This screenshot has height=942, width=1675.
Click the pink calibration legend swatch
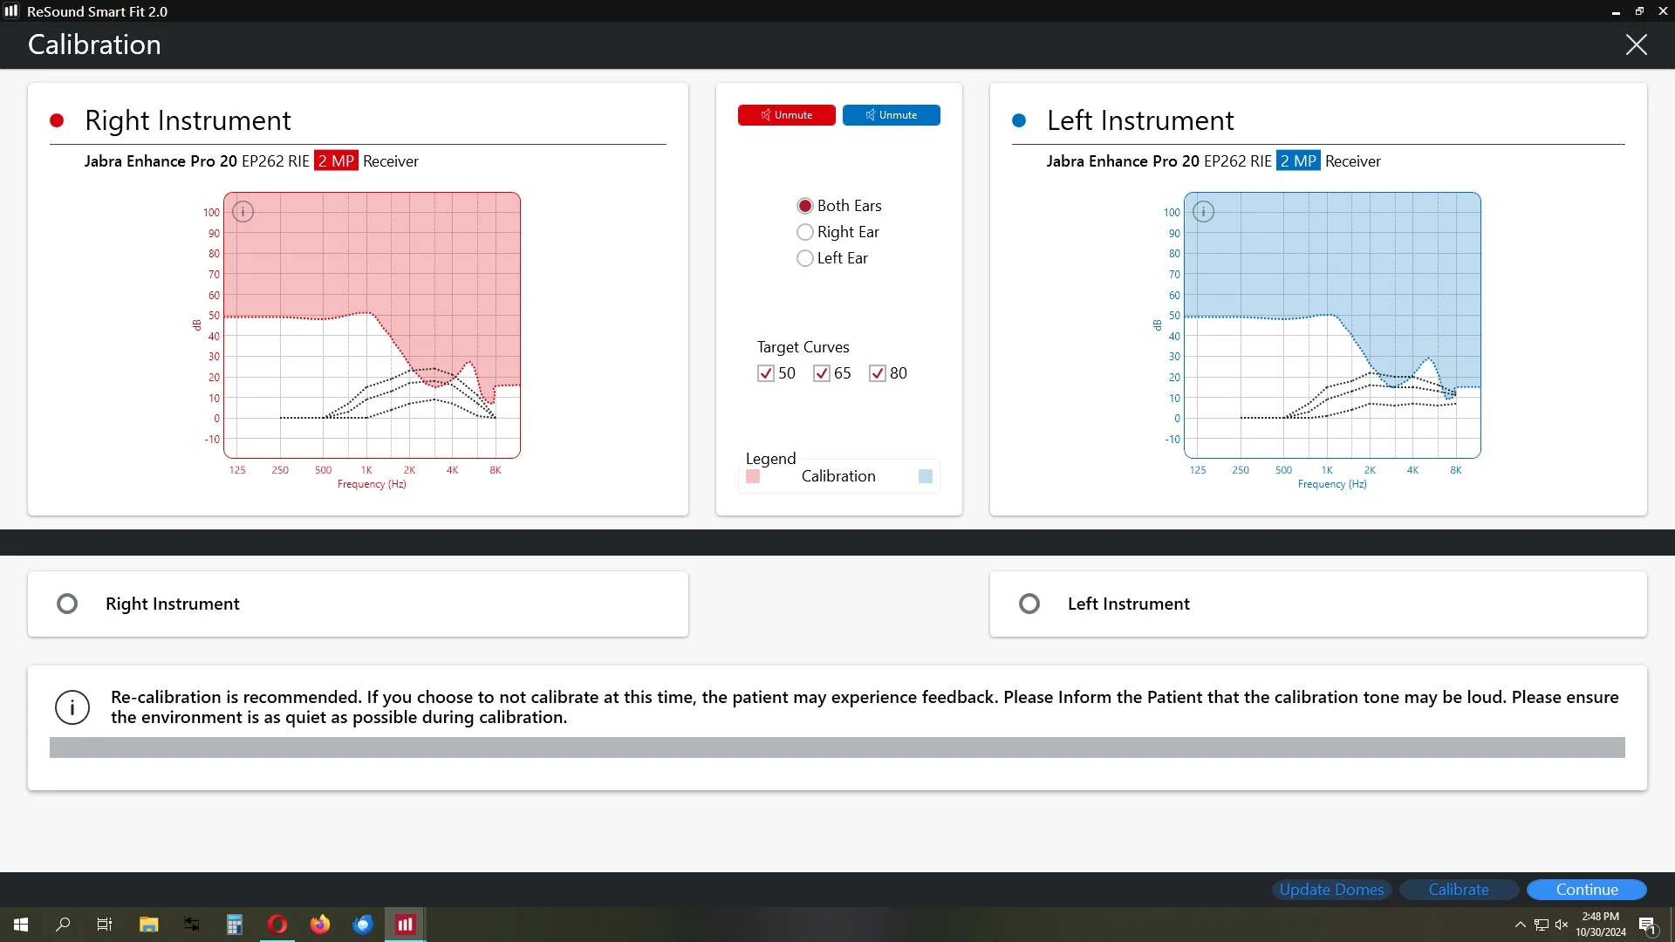click(753, 476)
